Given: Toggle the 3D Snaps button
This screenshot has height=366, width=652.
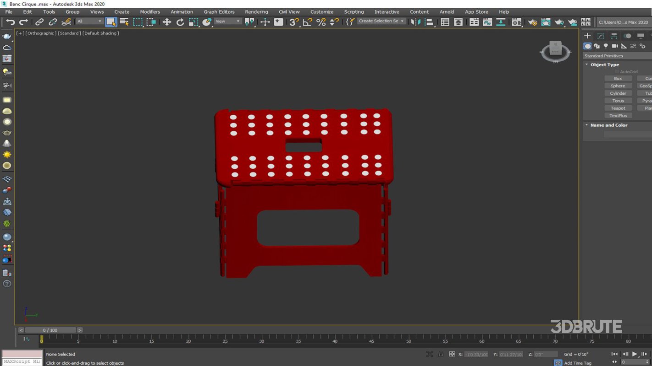Looking at the screenshot, I should click(x=294, y=22).
